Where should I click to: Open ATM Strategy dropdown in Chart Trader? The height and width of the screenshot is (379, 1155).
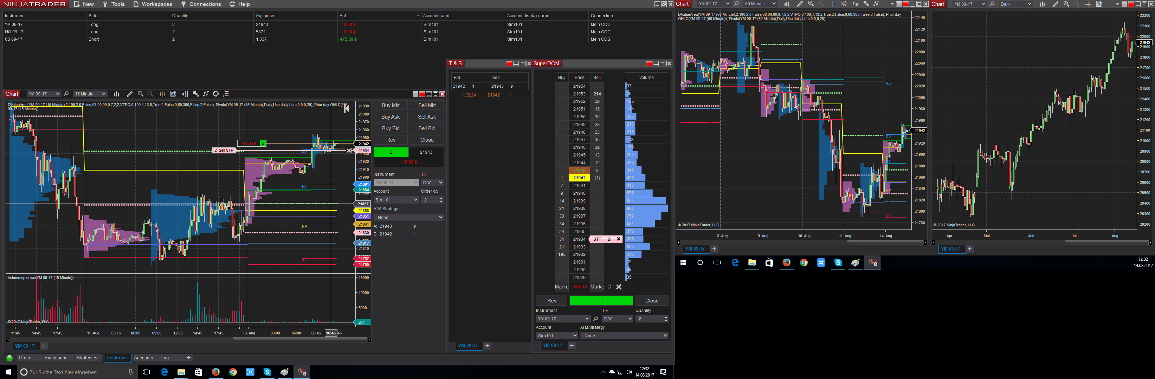tap(408, 218)
